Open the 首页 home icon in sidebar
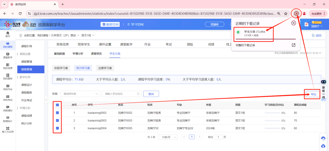Image resolution: width=329 pixels, height=151 pixels. (8, 34)
